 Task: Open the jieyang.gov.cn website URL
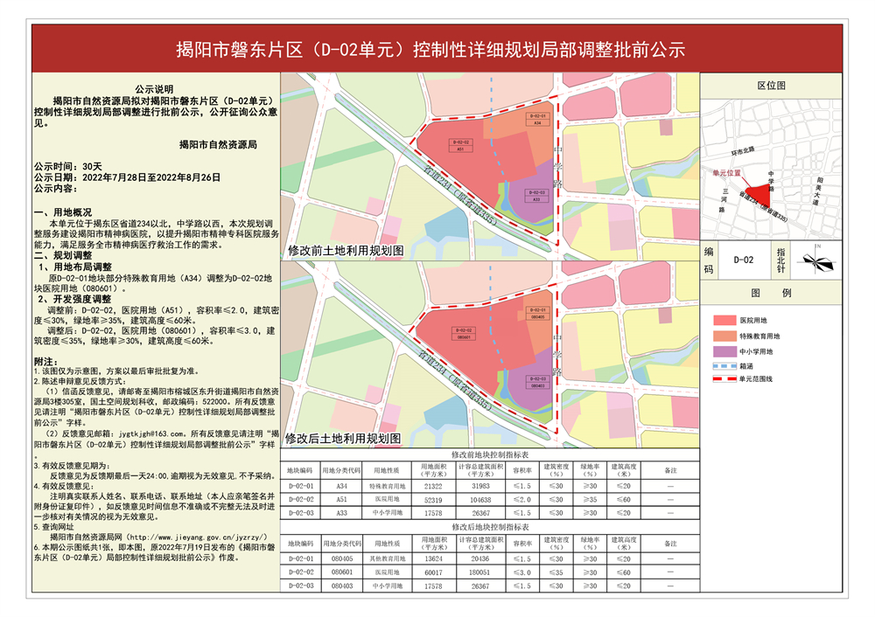(x=198, y=537)
